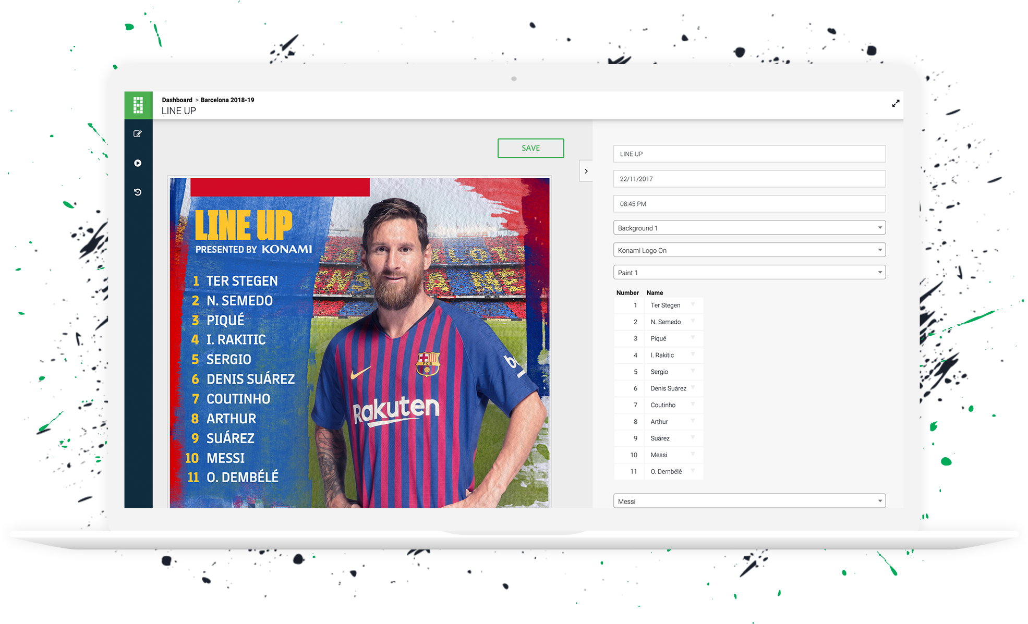
Task: Click number cell 5 in the table
Action: point(629,372)
